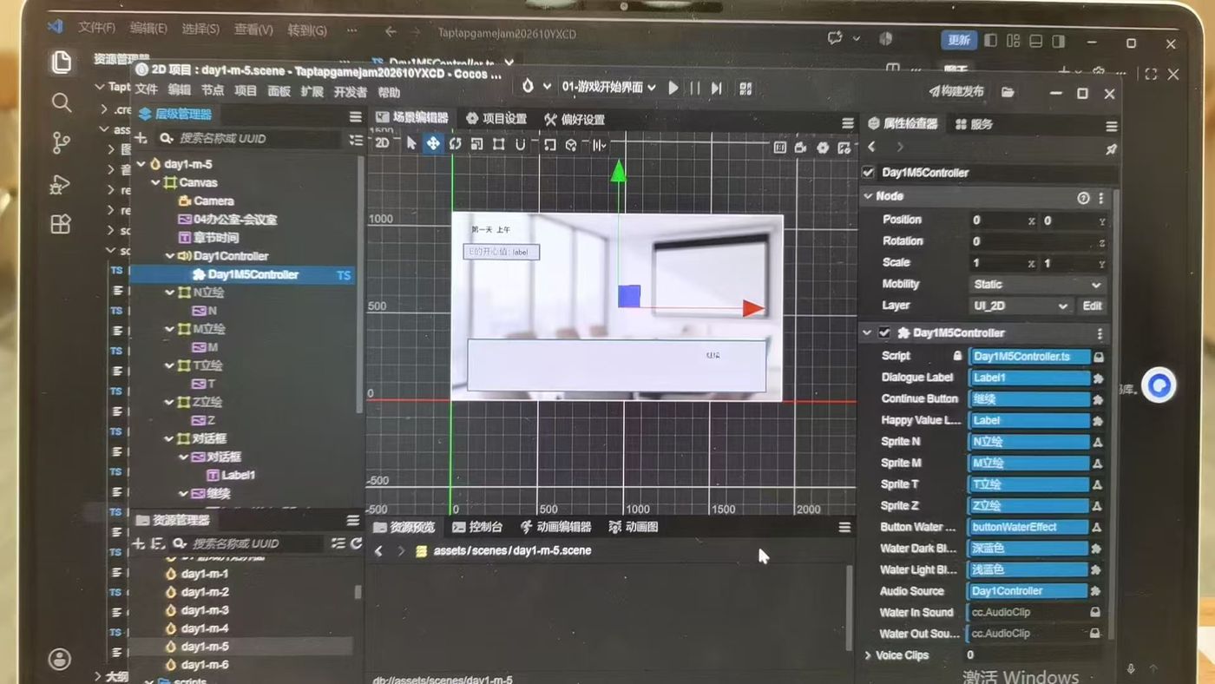
Task: Open VS Code Source Control icon
Action: click(61, 142)
